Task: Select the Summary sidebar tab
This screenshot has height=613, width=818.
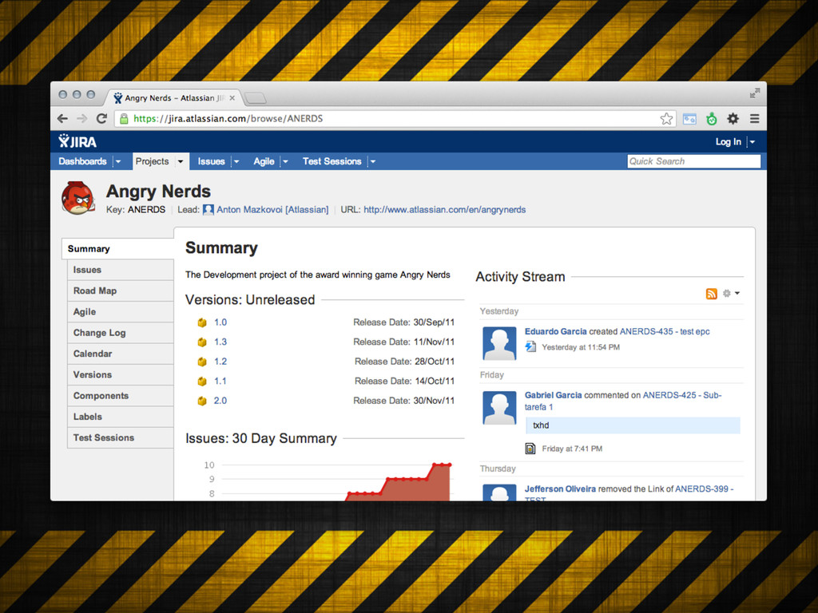Action: point(117,249)
